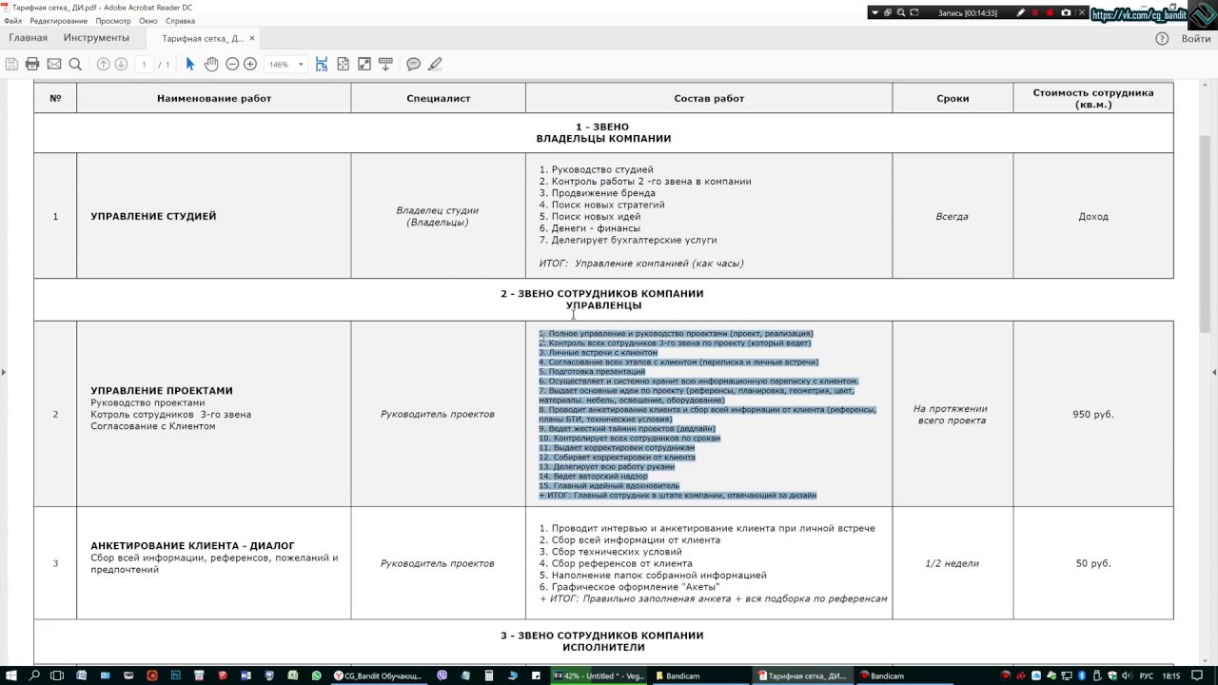
Task: Open the Bandicam dropdown arrow menu
Action: [875, 12]
